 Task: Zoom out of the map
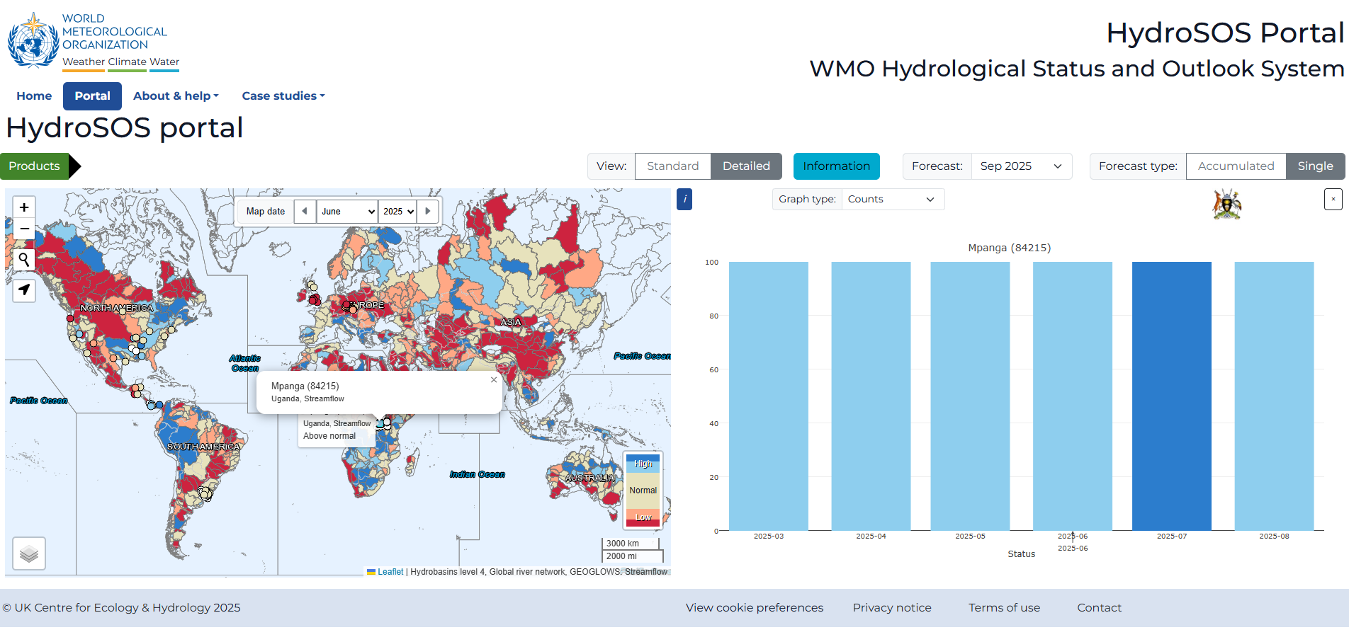click(x=24, y=229)
